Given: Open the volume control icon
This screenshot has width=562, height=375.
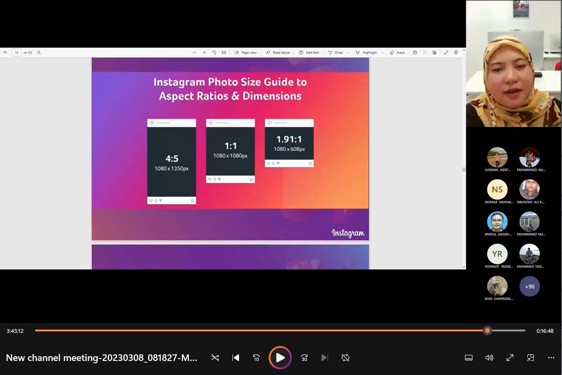Looking at the screenshot, I should click(x=489, y=358).
